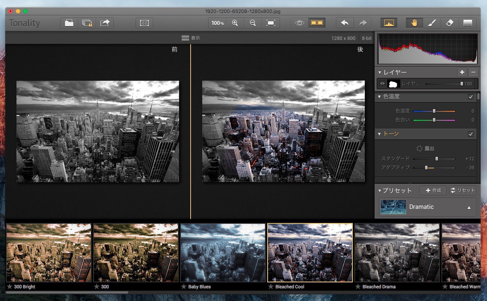Click the 表示 view menu in canvas header
Screen dimensions: 487x301
point(191,38)
